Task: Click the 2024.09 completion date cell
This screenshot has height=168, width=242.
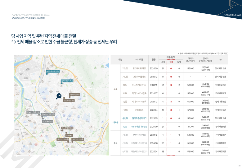Action: point(154,68)
